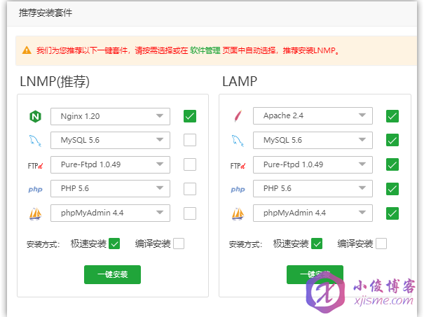Screen dimensions: 424x317
Task: Click the Apache feather icon in LAMP
Action: tap(238, 116)
